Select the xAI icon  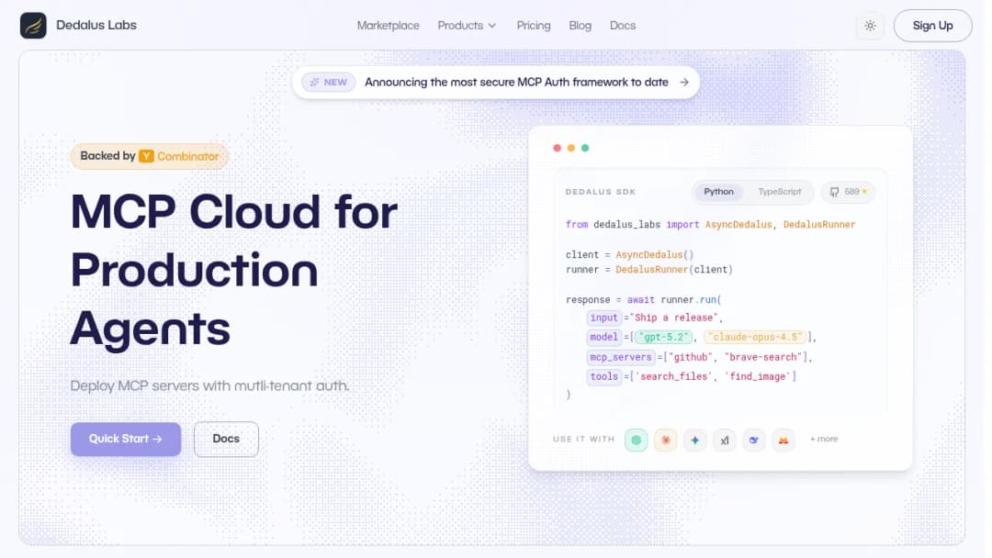pyautogui.click(x=725, y=440)
